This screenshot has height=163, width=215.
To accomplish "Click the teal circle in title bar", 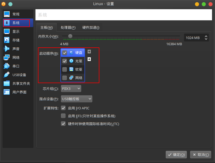I will [10, 4].
